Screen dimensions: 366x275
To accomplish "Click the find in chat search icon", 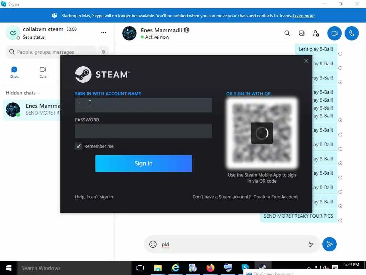I will click(x=287, y=33).
